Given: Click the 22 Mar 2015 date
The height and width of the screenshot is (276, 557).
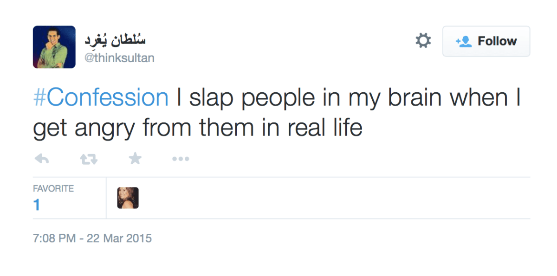Looking at the screenshot, I should point(119,238).
